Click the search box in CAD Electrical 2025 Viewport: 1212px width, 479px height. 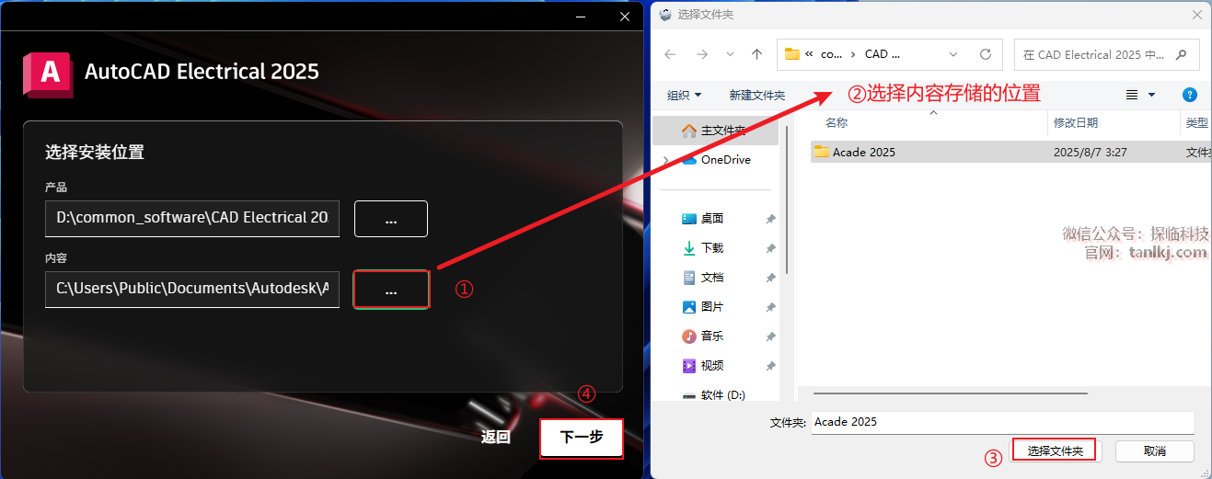tap(1106, 54)
